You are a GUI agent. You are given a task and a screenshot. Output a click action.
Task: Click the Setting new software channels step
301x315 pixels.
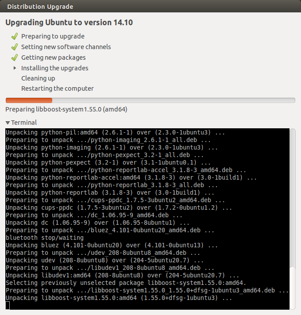66,47
